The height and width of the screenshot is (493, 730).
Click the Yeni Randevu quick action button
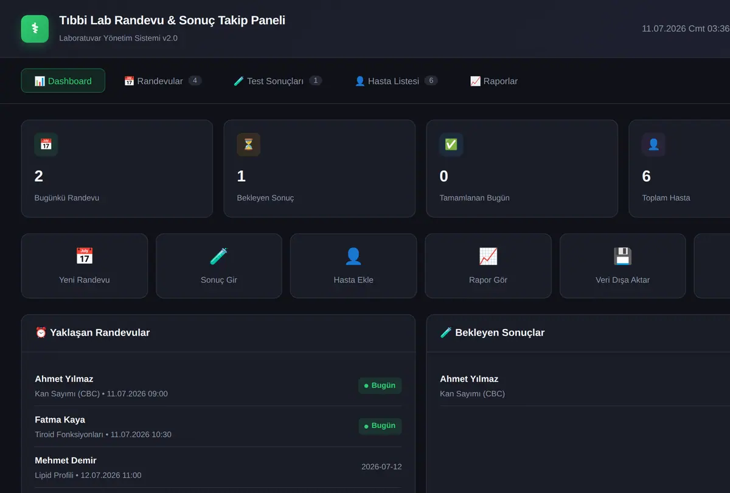(x=85, y=266)
